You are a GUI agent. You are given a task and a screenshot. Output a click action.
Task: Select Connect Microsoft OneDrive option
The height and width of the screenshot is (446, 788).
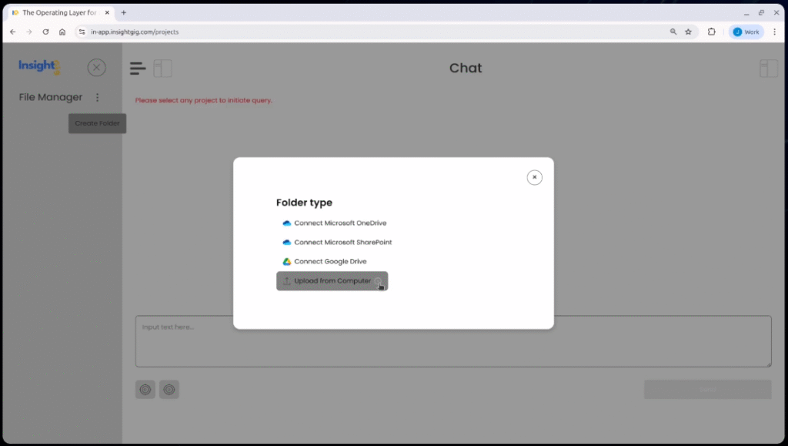pos(339,223)
